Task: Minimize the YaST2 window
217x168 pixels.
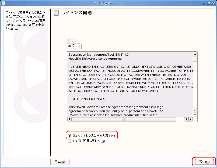Action: coord(204,3)
